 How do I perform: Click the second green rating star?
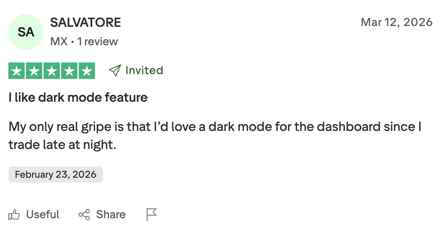coord(34,71)
